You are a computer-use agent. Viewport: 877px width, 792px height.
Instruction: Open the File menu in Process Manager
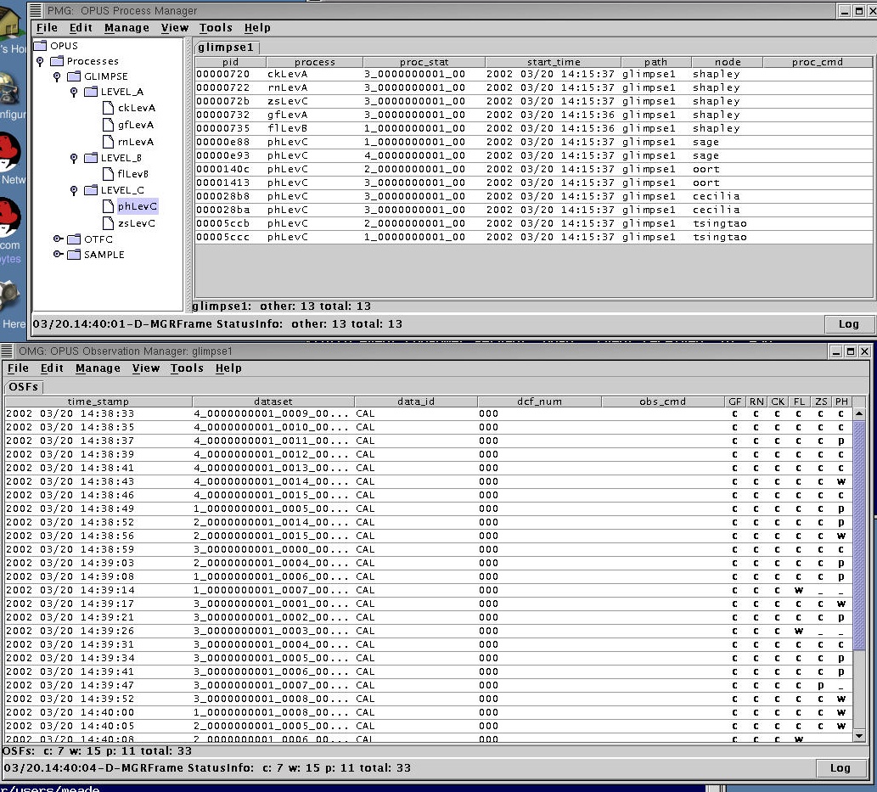[47, 27]
